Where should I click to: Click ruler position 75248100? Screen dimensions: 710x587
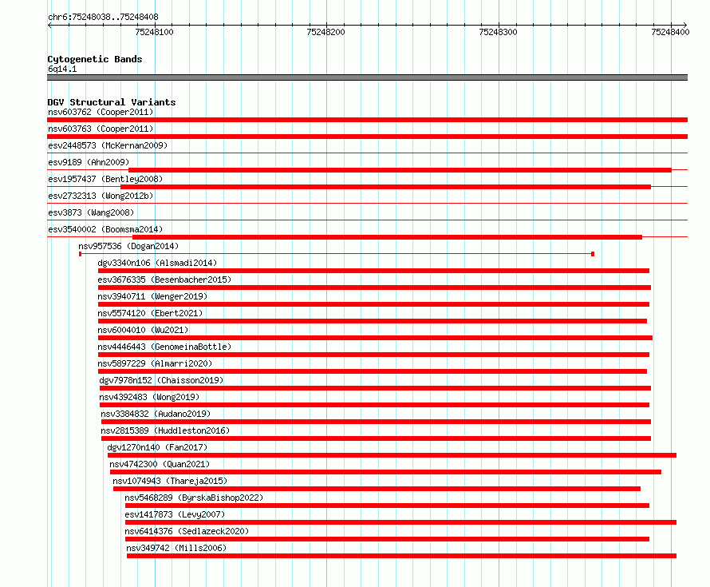pos(155,32)
